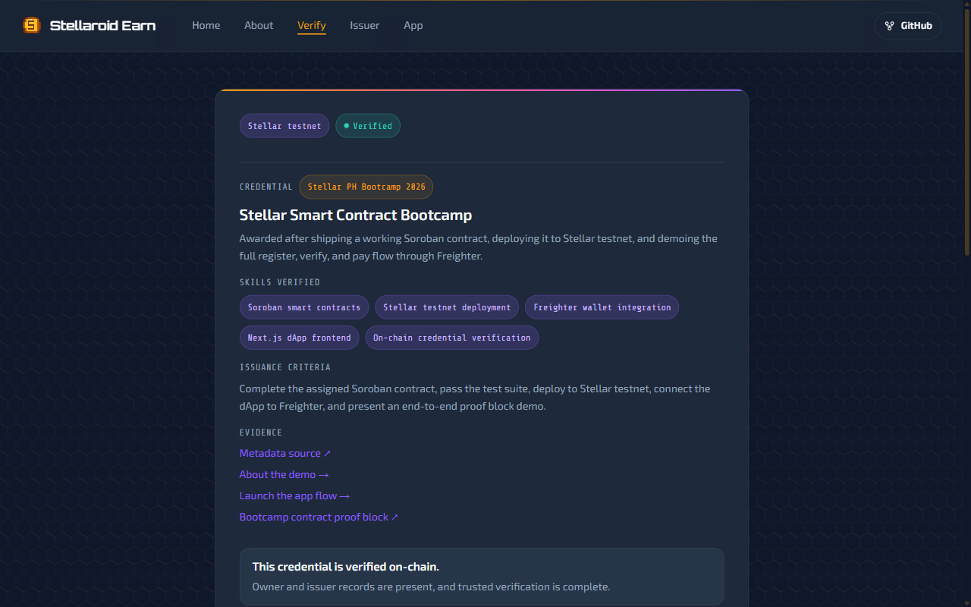Viewport: 971px width, 607px height.
Task: Click the Stellaroid Earn brand title
Action: pos(102,25)
